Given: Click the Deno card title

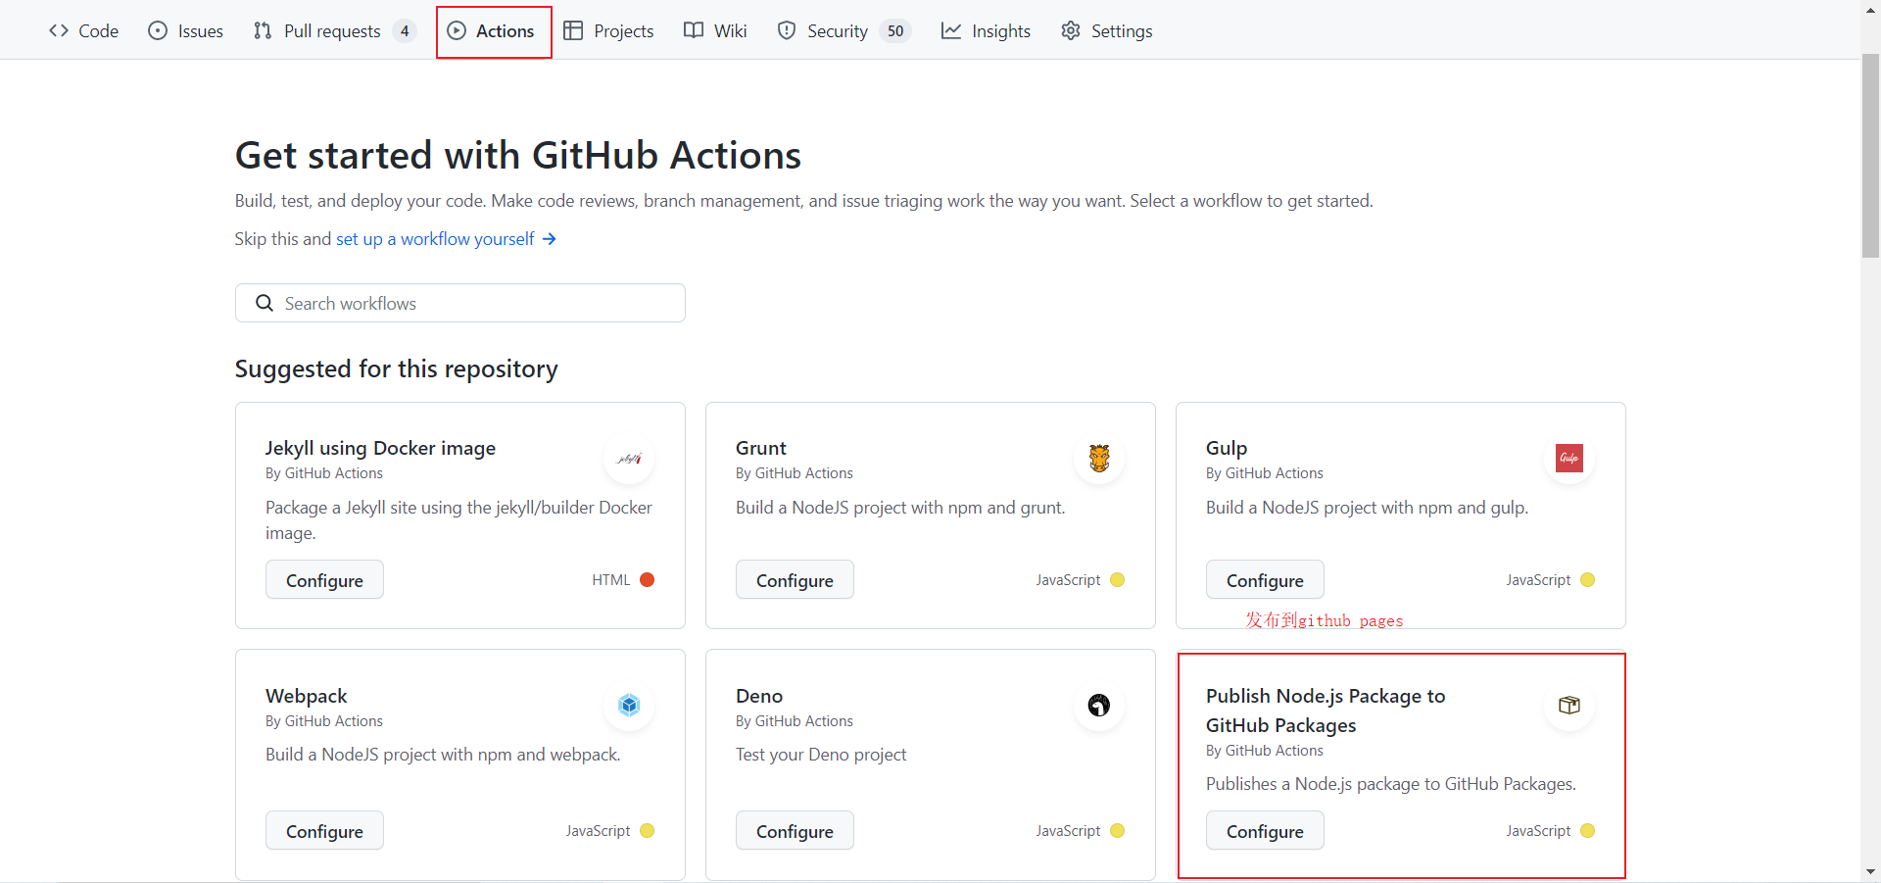Looking at the screenshot, I should point(759,696).
